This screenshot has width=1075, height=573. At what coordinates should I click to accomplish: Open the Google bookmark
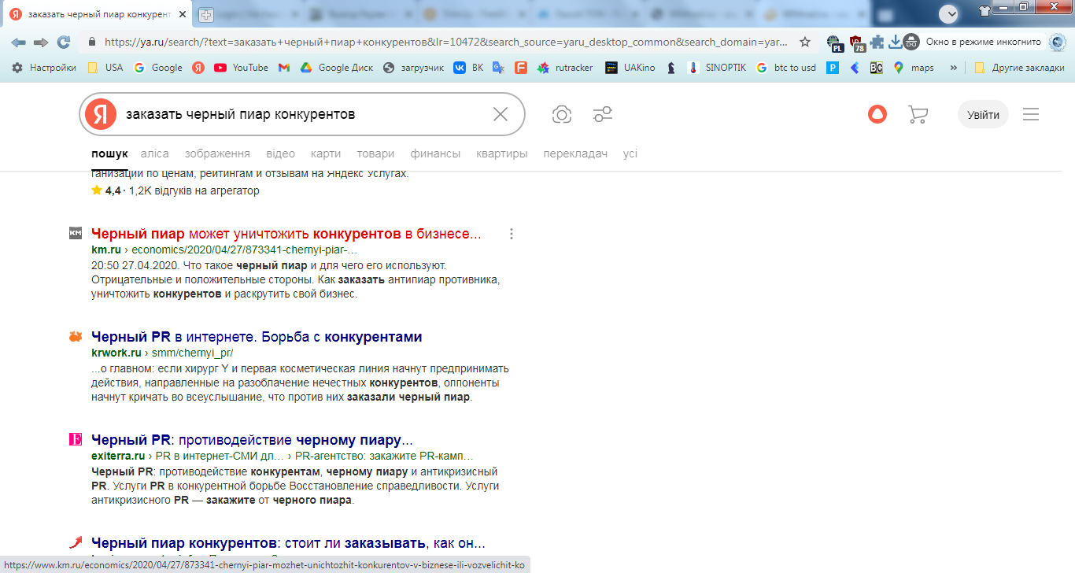[x=158, y=68]
